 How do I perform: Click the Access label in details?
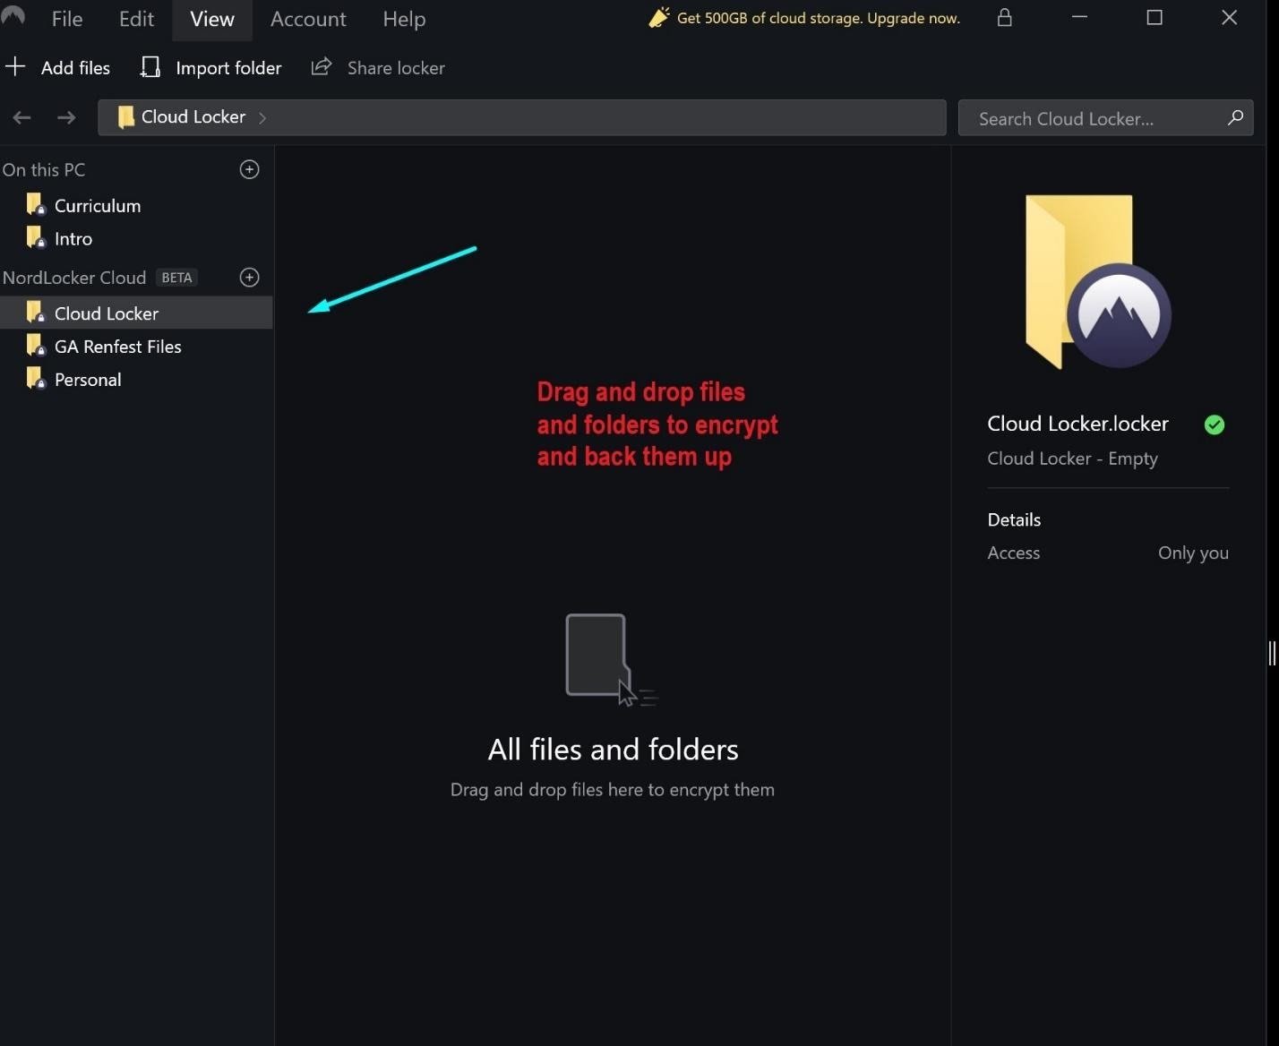(1013, 553)
